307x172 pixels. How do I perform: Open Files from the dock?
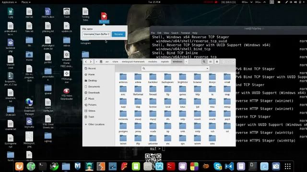coord(66,166)
